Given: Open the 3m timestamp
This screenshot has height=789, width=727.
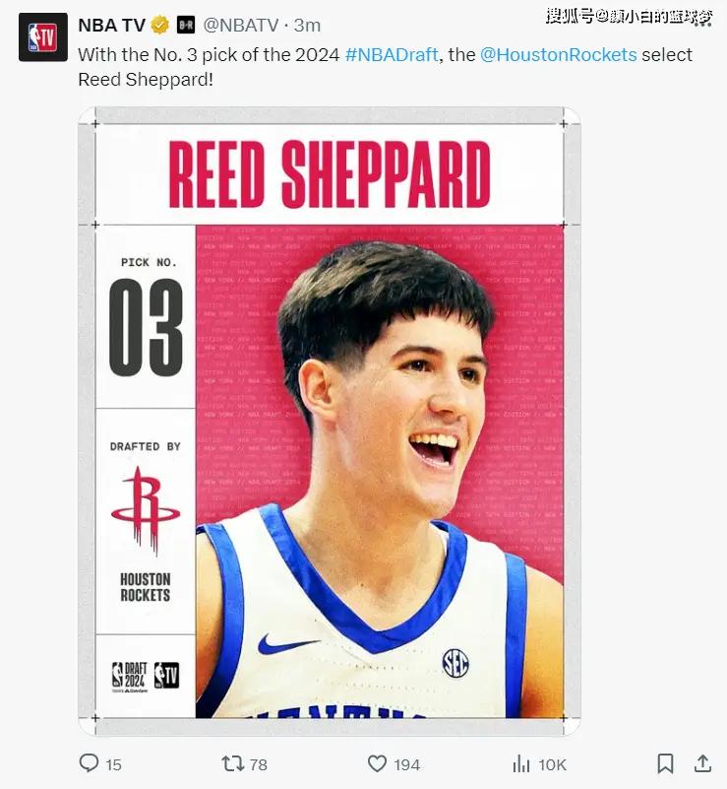Looking at the screenshot, I should tap(307, 26).
